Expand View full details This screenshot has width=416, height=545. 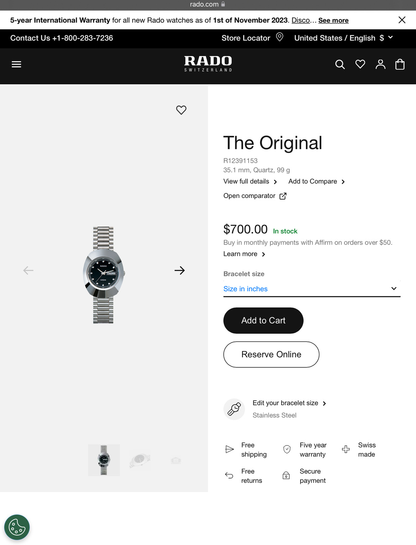point(250,181)
